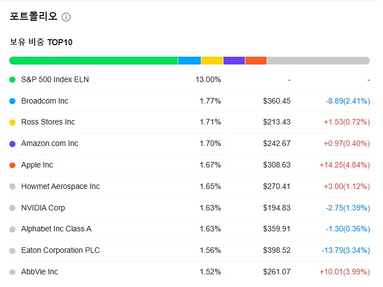Click the purple Amazon bar segment
This screenshot has width=383, height=287.
coord(234,61)
